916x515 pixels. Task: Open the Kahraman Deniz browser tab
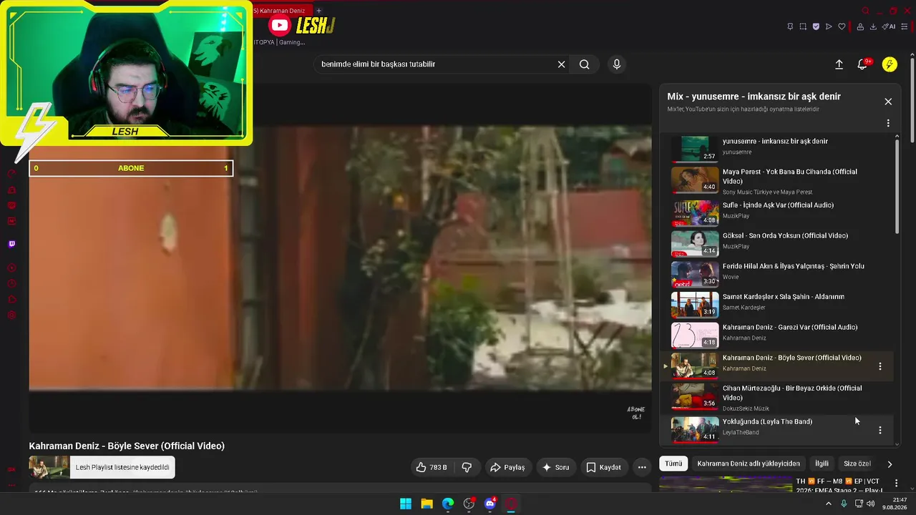click(x=283, y=11)
